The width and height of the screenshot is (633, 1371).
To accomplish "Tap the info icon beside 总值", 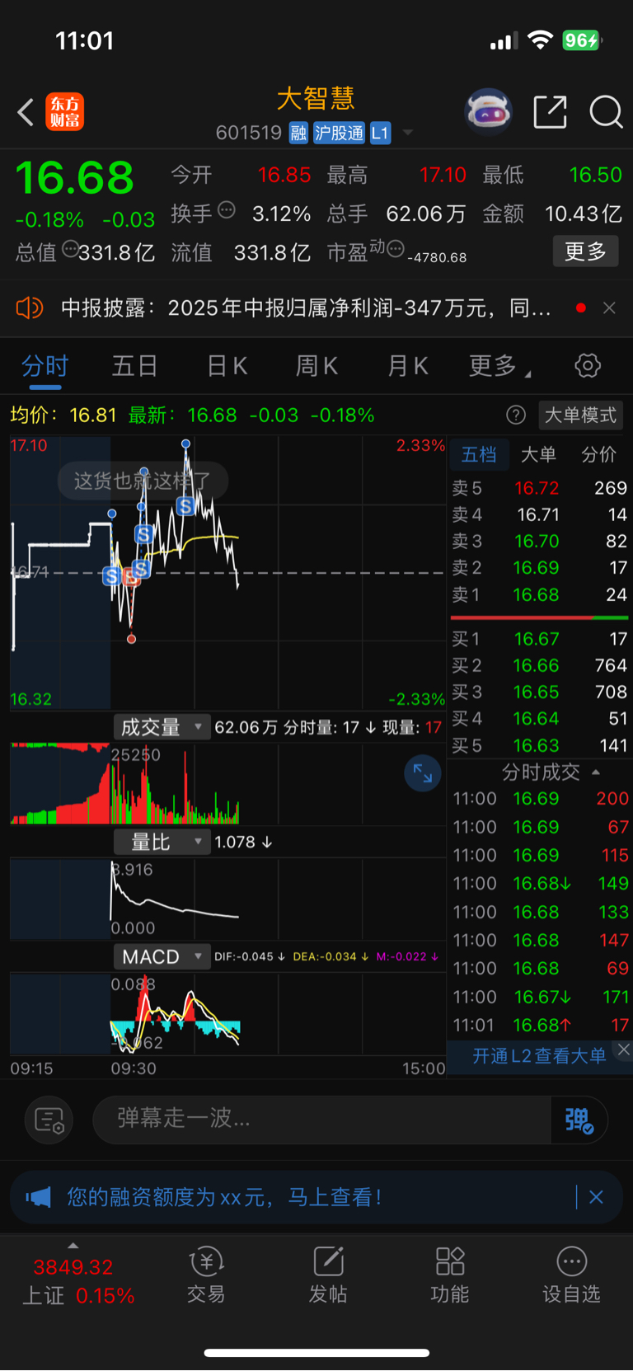I will 69,248.
